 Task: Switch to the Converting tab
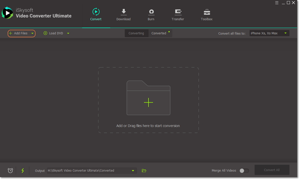click(136, 33)
